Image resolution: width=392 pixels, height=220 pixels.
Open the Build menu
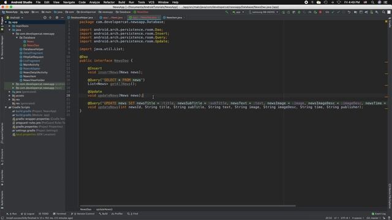[x=122, y=2]
